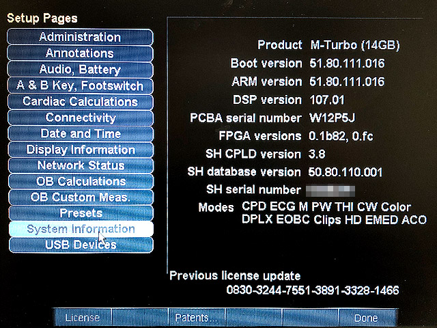Click the DSP version value 107.01

coord(327,100)
